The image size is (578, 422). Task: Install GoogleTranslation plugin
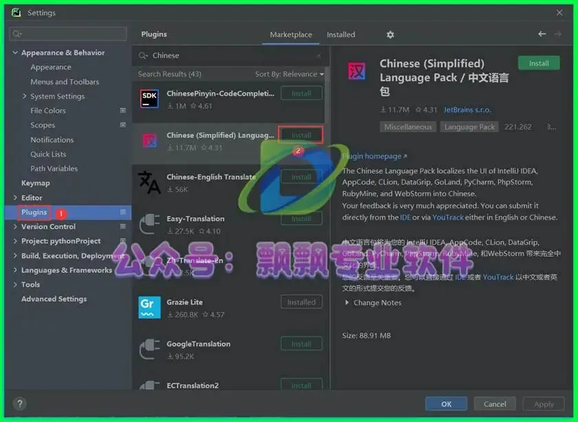(301, 344)
